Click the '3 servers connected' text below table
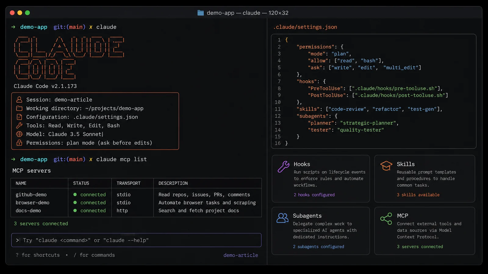 (41, 223)
